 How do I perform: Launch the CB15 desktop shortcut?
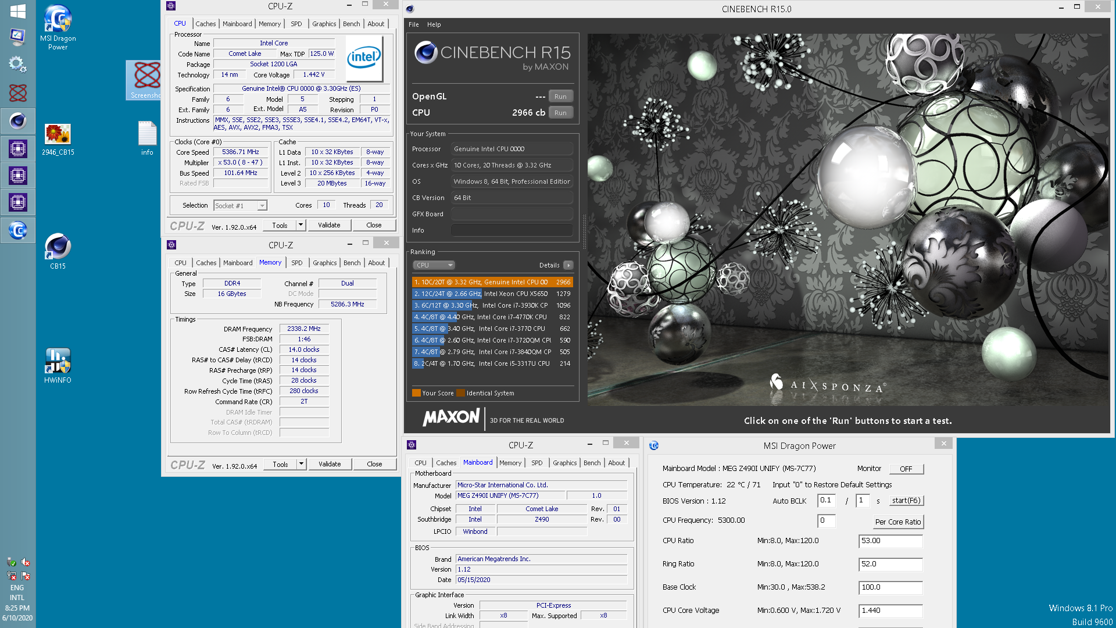point(58,251)
